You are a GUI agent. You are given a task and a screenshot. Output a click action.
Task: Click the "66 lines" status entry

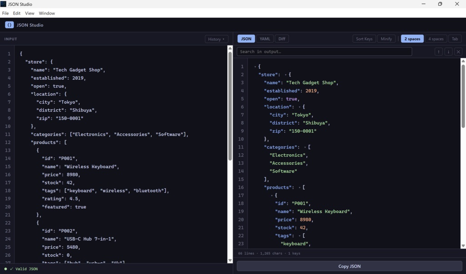tap(246, 254)
